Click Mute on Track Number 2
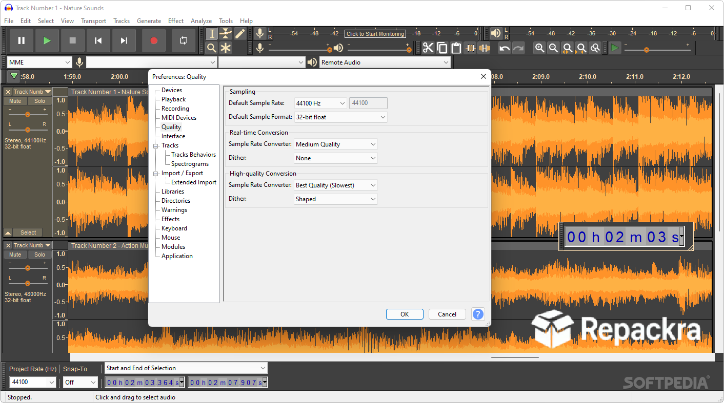 point(15,254)
